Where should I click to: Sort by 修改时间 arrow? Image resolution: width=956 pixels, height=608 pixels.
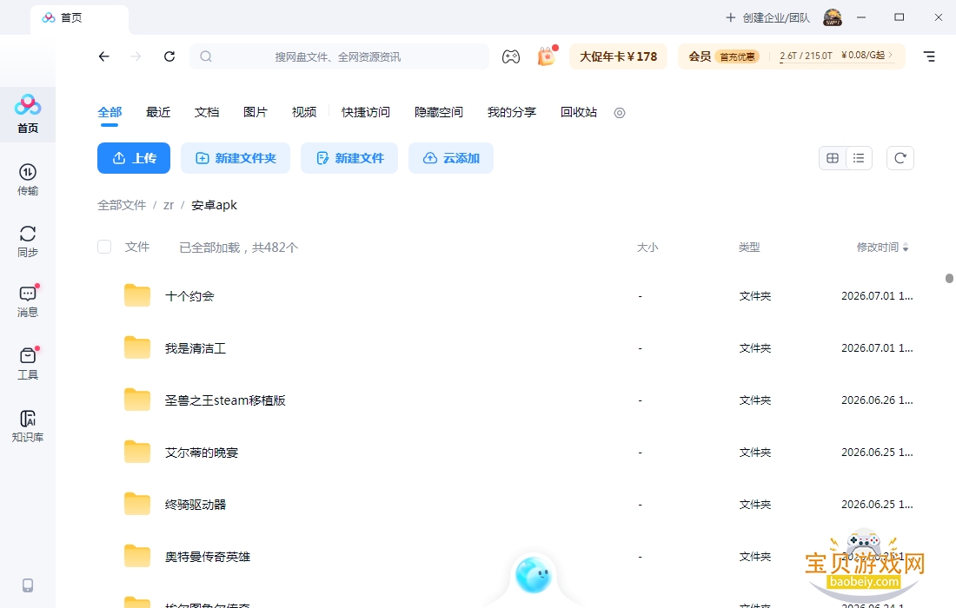(x=906, y=248)
